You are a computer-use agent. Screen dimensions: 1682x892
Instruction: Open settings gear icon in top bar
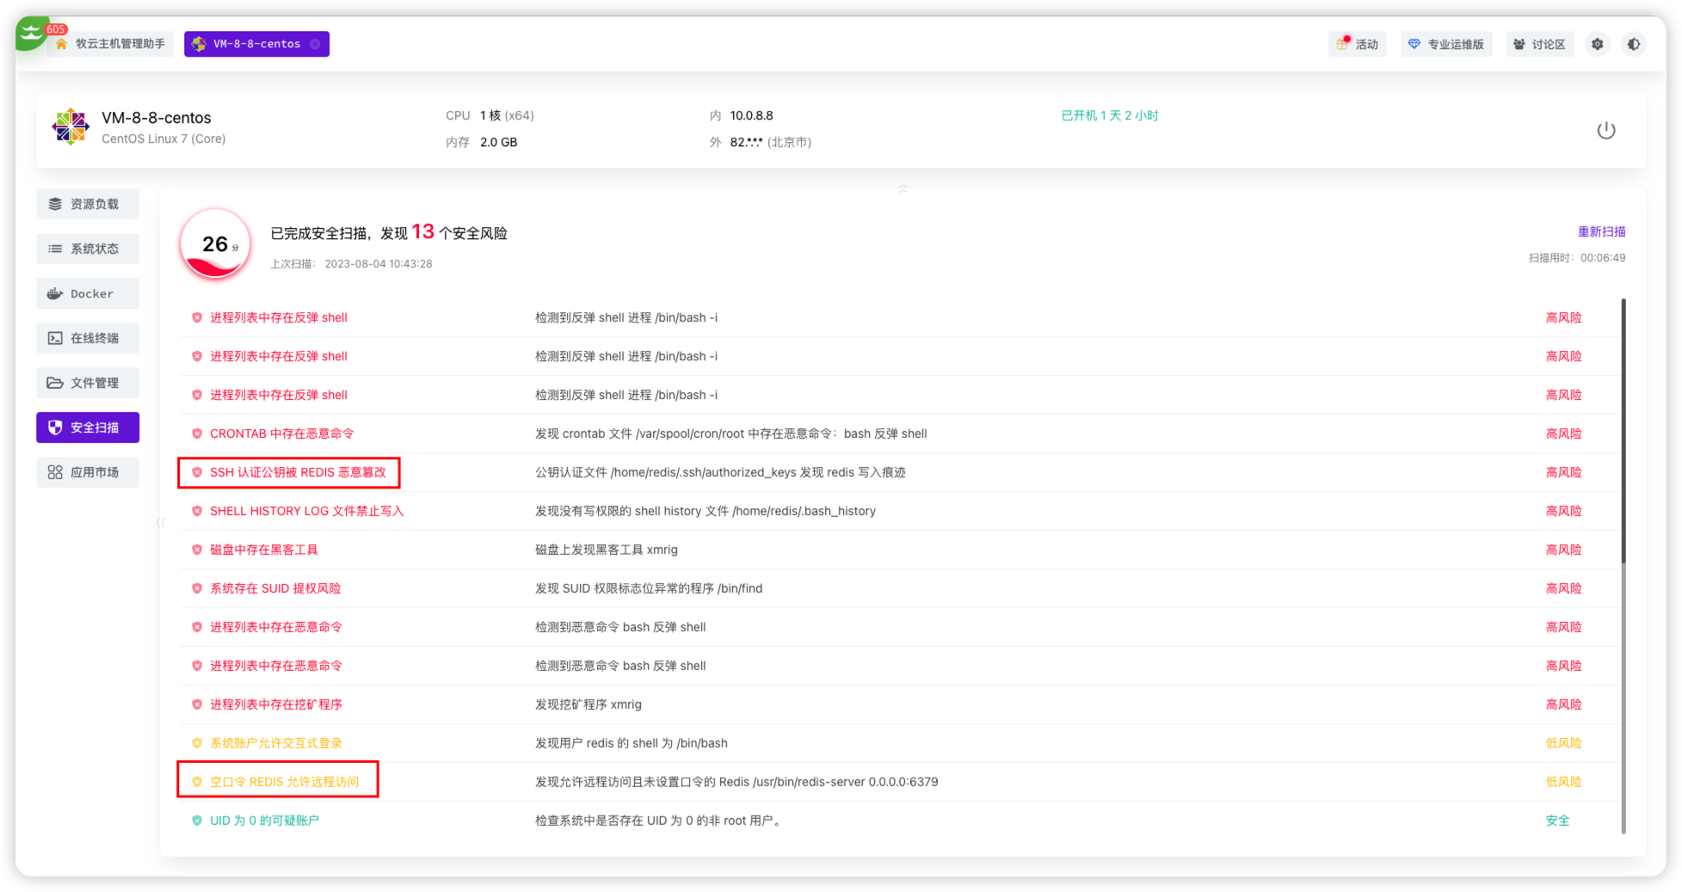(1597, 44)
